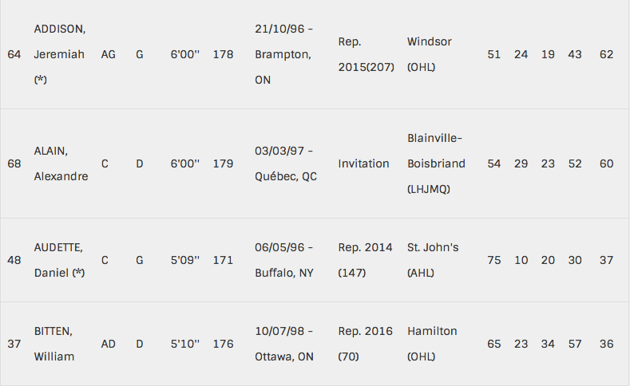Viewport: 630px width, 386px height.
Task: Select the Invitation status cell
Action: tap(363, 163)
